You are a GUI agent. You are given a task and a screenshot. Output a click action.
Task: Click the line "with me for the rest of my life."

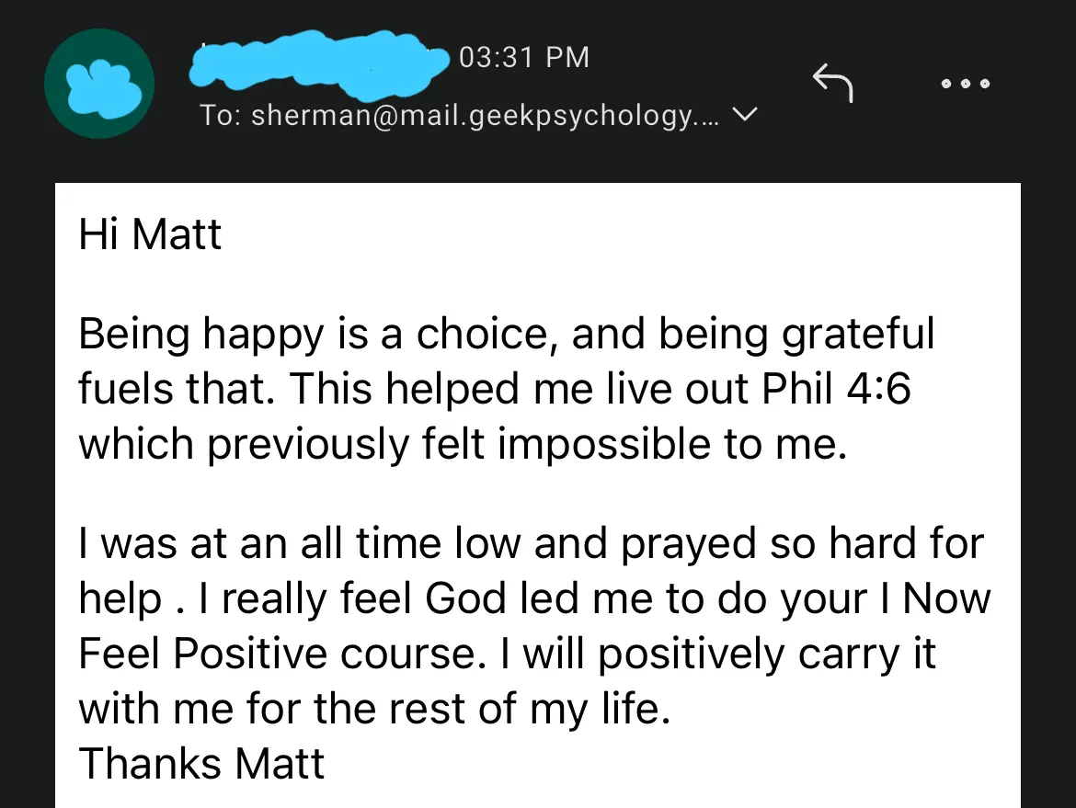(373, 710)
